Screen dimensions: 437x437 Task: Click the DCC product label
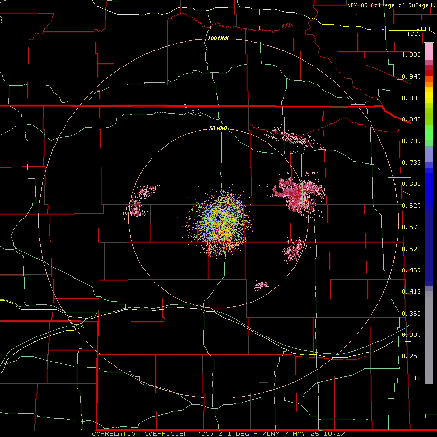tap(426, 29)
